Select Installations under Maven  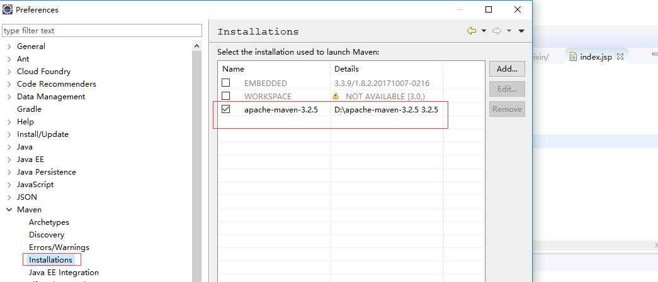pos(51,260)
